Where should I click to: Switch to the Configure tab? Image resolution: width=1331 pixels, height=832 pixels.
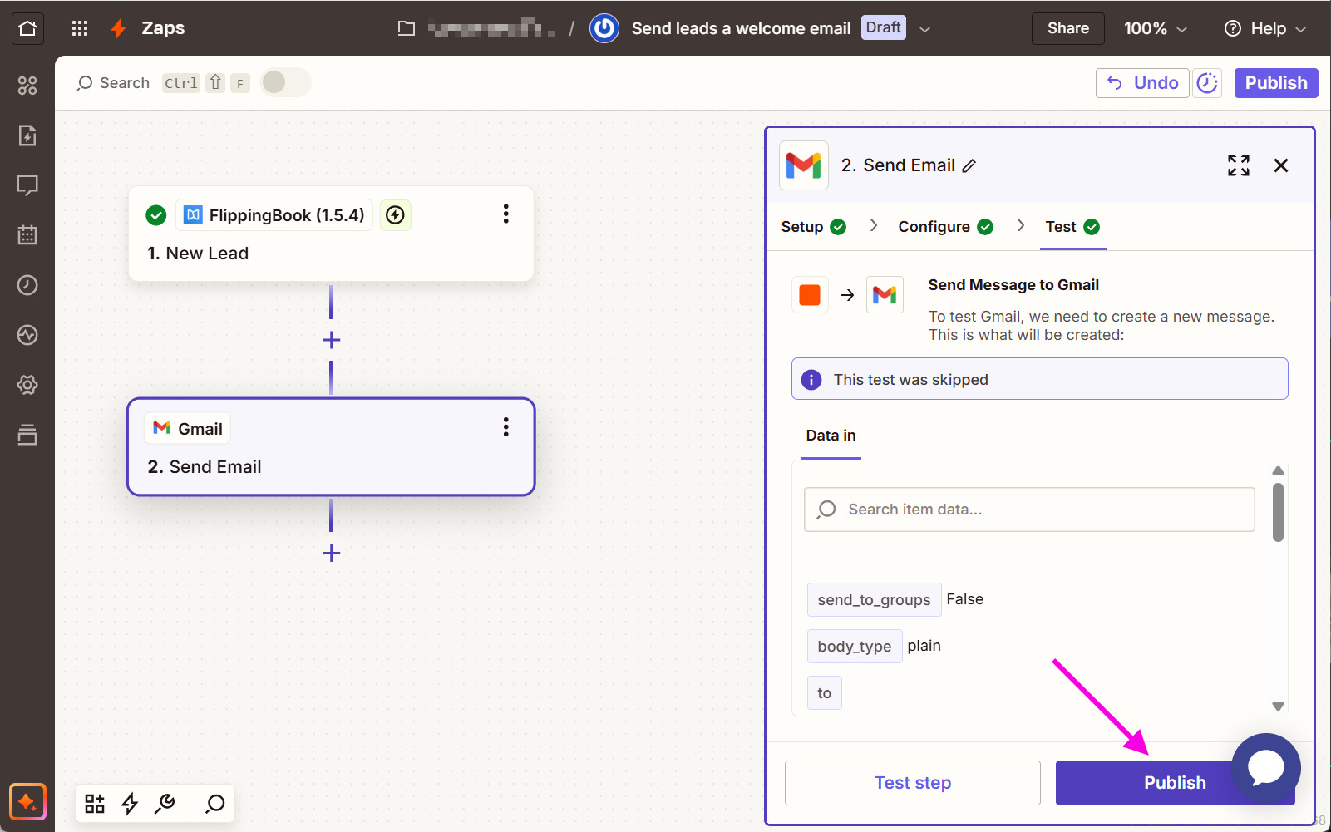point(945,227)
